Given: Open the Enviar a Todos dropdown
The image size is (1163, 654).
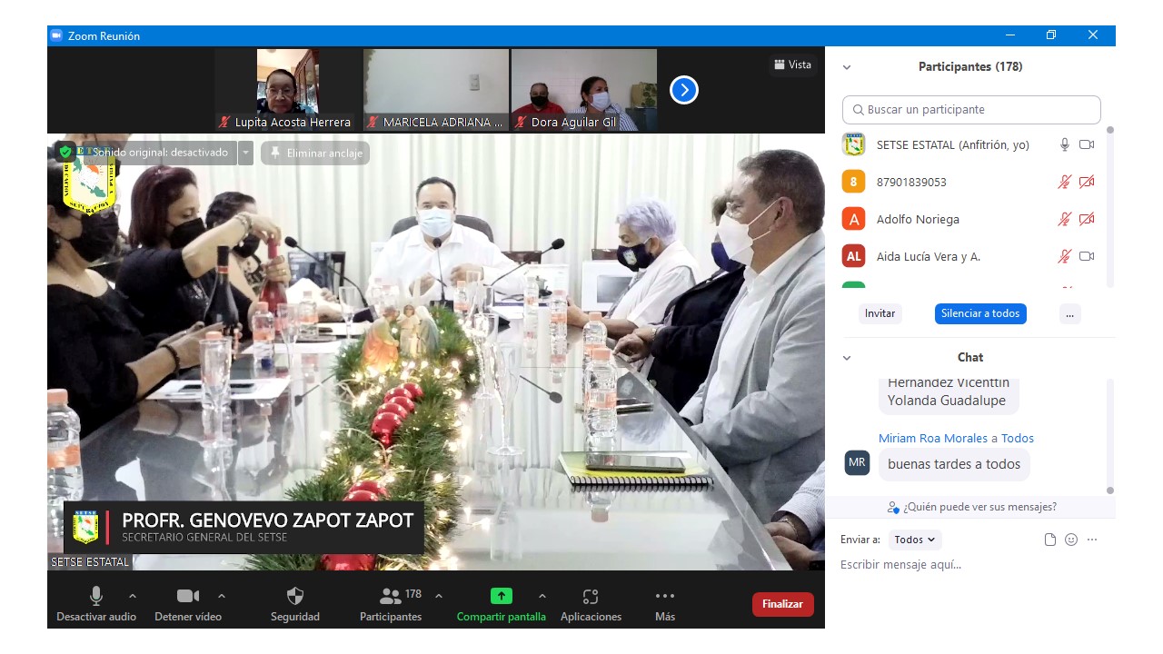Looking at the screenshot, I should tap(915, 540).
